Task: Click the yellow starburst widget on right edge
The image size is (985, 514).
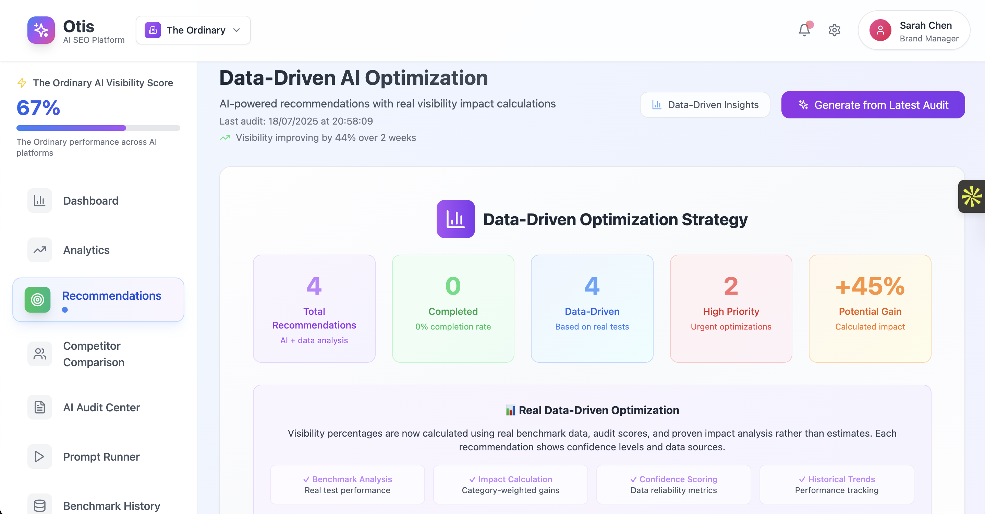Action: click(972, 196)
